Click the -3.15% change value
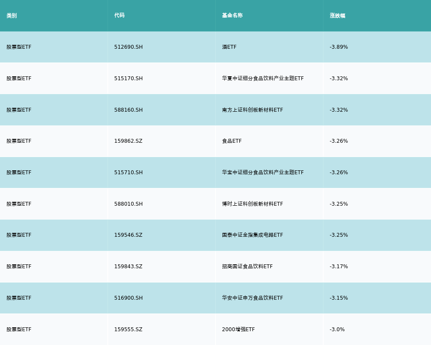 click(339, 298)
